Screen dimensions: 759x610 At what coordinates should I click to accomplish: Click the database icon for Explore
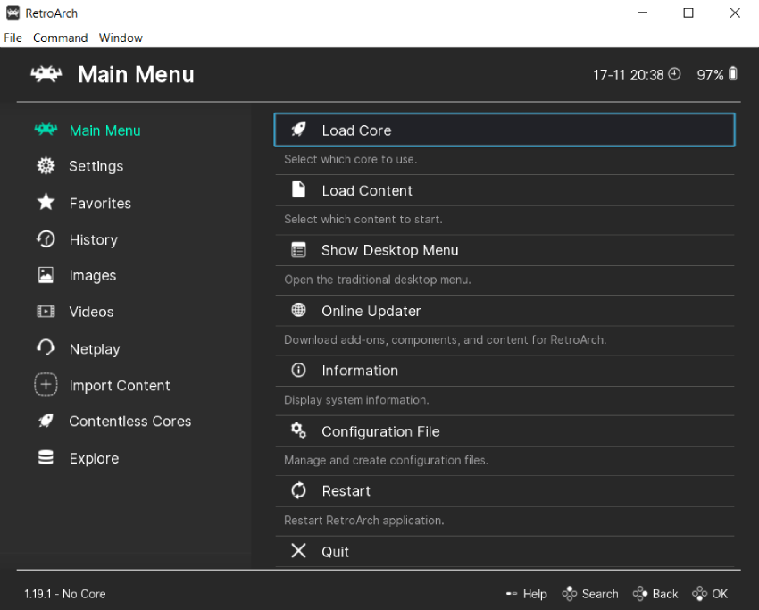coord(46,458)
